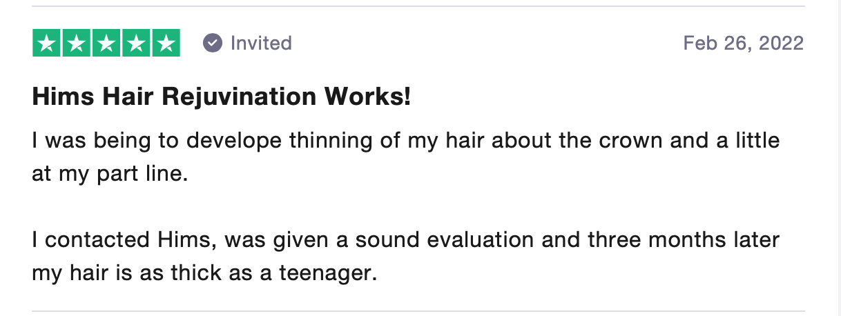
Task: Click the first green rating star
Action: pyautogui.click(x=46, y=43)
